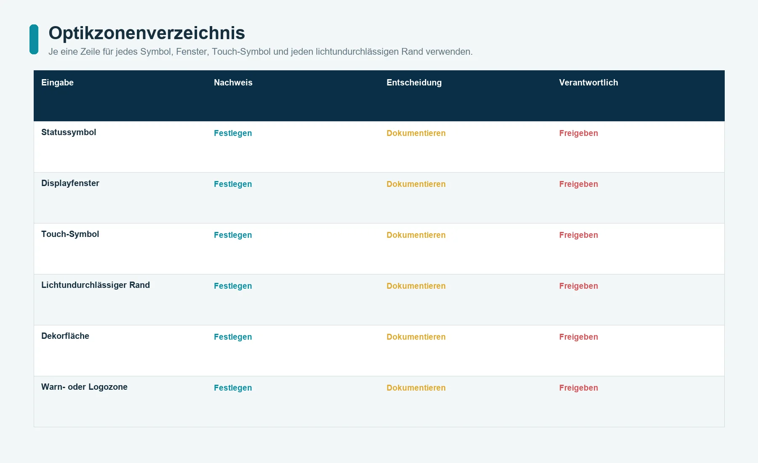Click Dokumentieren in the Warn- oder Logozone row

(x=416, y=388)
